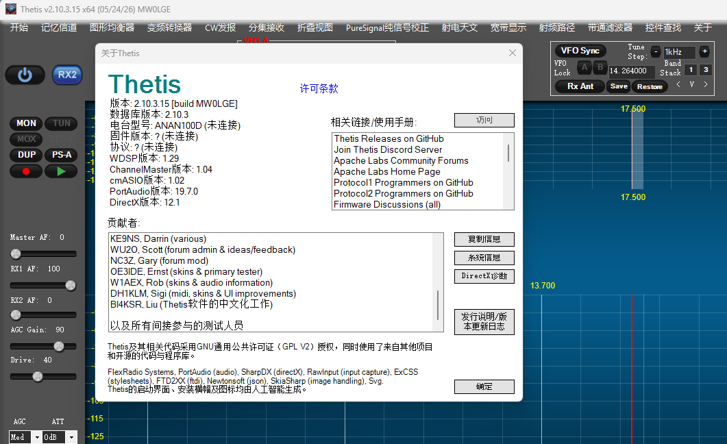
Task: Click Band Stack button 1
Action: (691, 69)
